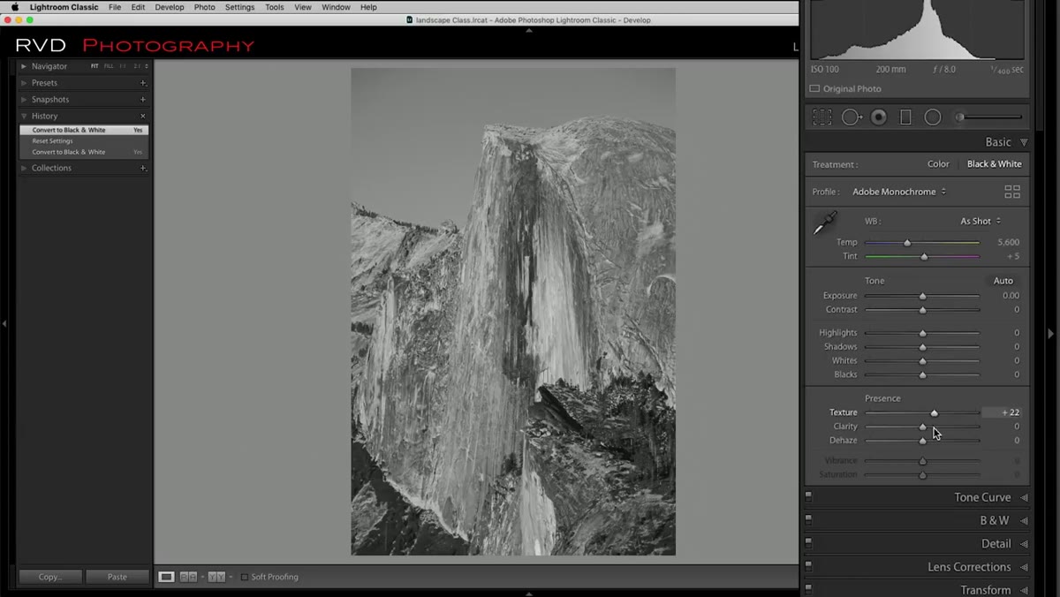Click the histogram graph
This screenshot has width=1060, height=597.
coord(918,30)
